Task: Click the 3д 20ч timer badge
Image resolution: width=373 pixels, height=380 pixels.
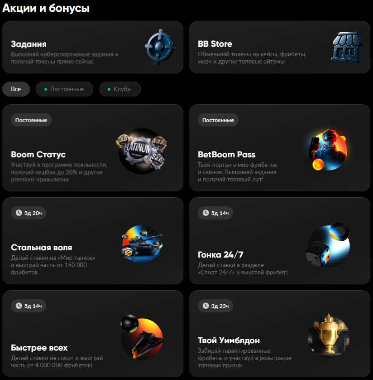Action: 29,213
